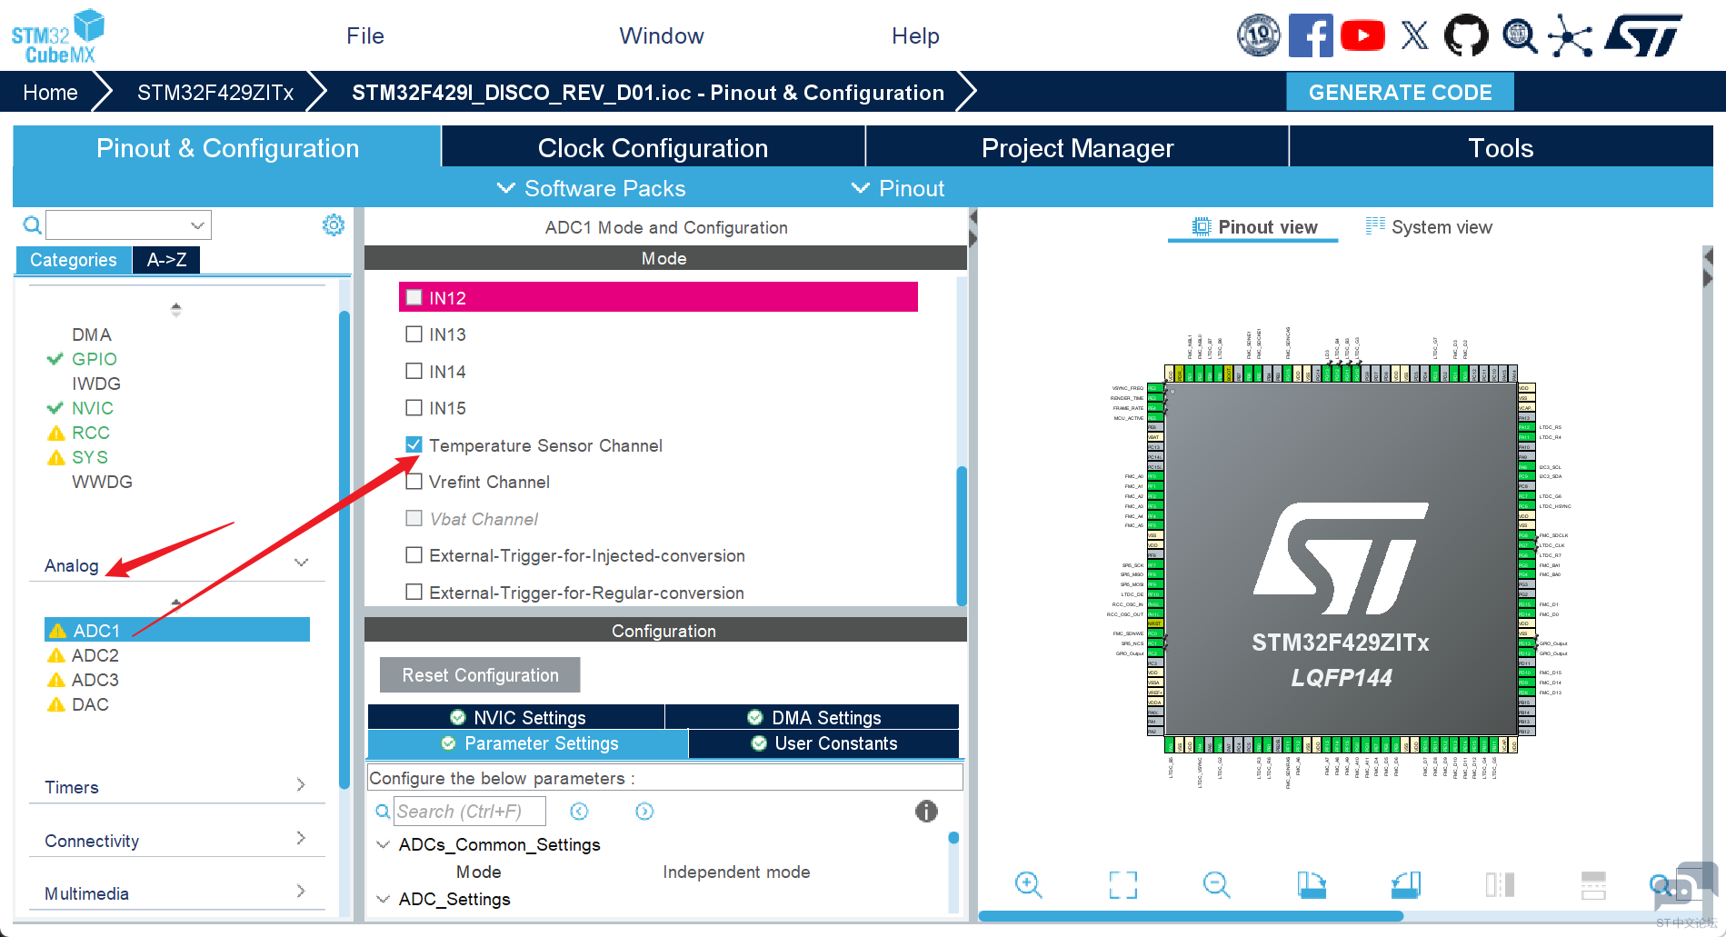1726x937 pixels.
Task: Zoom out of the pinout view
Action: coord(1216,883)
